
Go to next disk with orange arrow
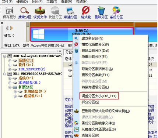[x=11, y=28]
